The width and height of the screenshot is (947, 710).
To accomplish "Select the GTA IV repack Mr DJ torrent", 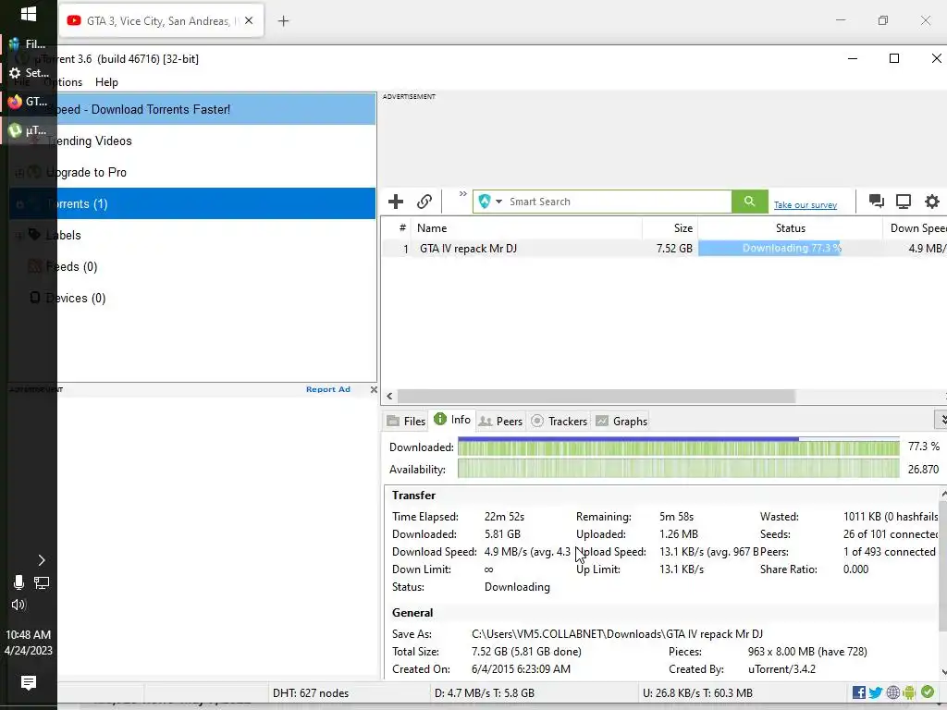I will pyautogui.click(x=664, y=249).
